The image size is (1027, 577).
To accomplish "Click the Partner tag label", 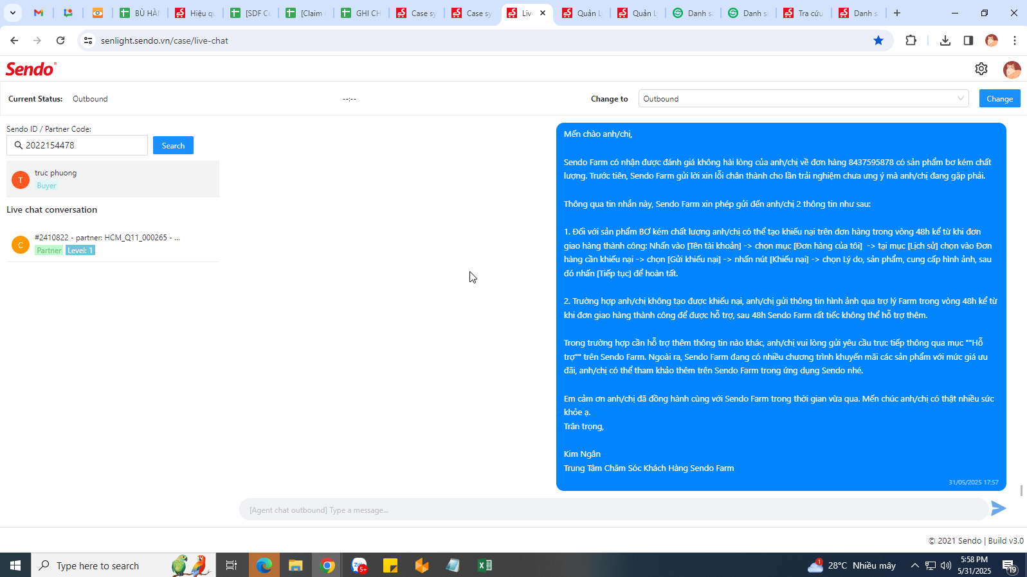I will [x=49, y=251].
